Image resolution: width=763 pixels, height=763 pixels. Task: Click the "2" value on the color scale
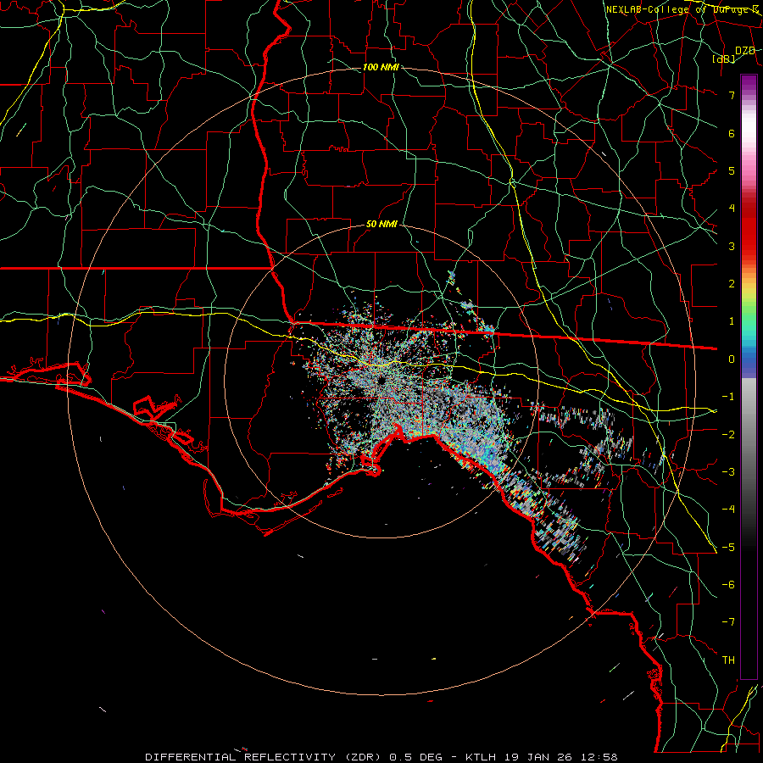coord(732,284)
